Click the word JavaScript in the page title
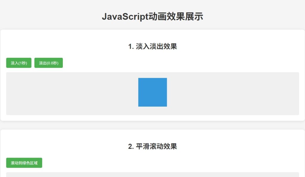This screenshot has height=177, width=305. click(125, 17)
